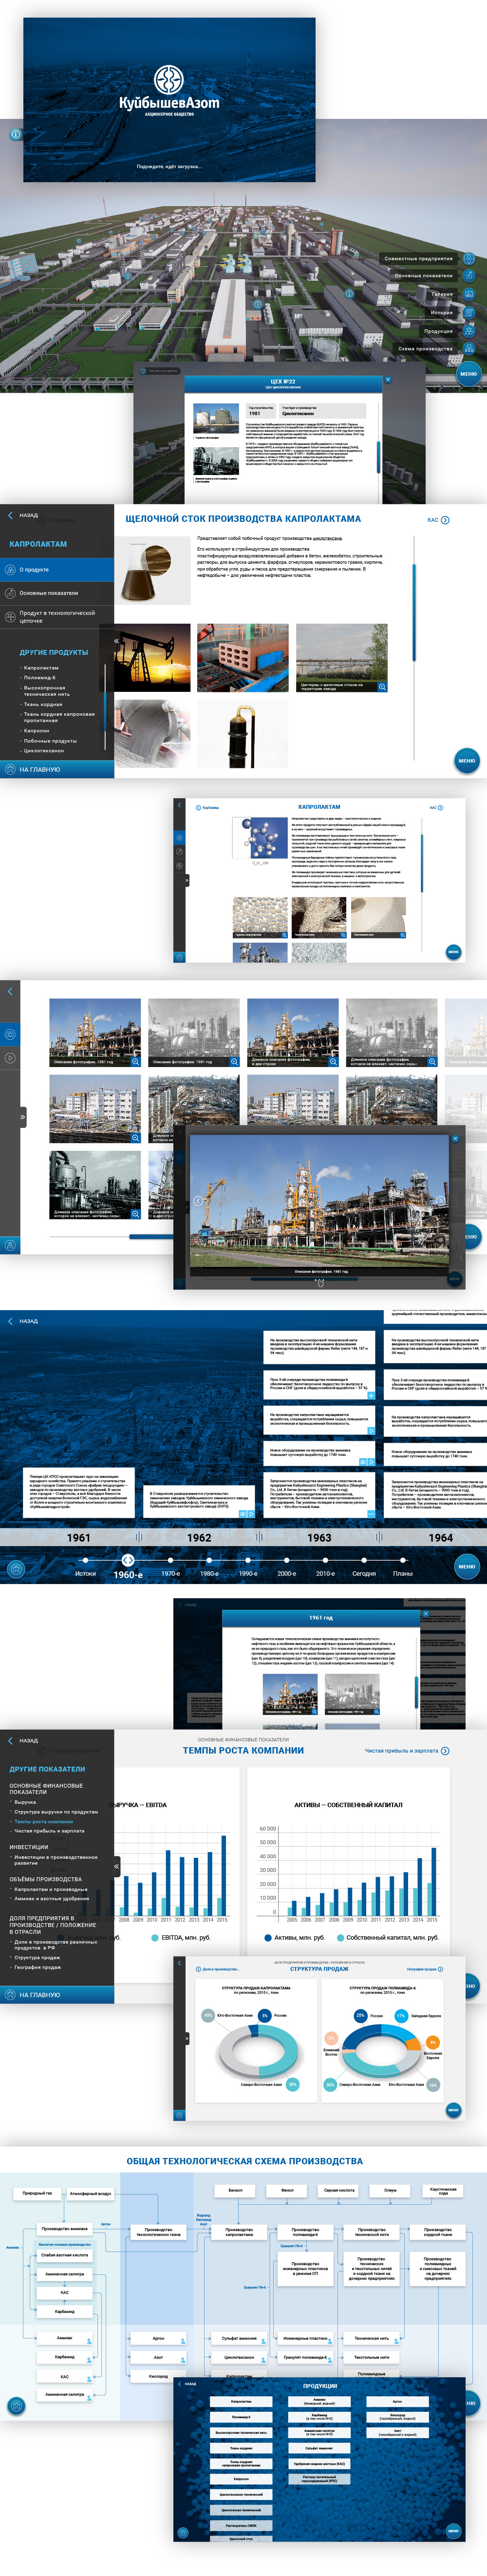Click the scrollbar inside the ЦЕХ №22 popup
This screenshot has height=2576, width=487.
click(378, 458)
